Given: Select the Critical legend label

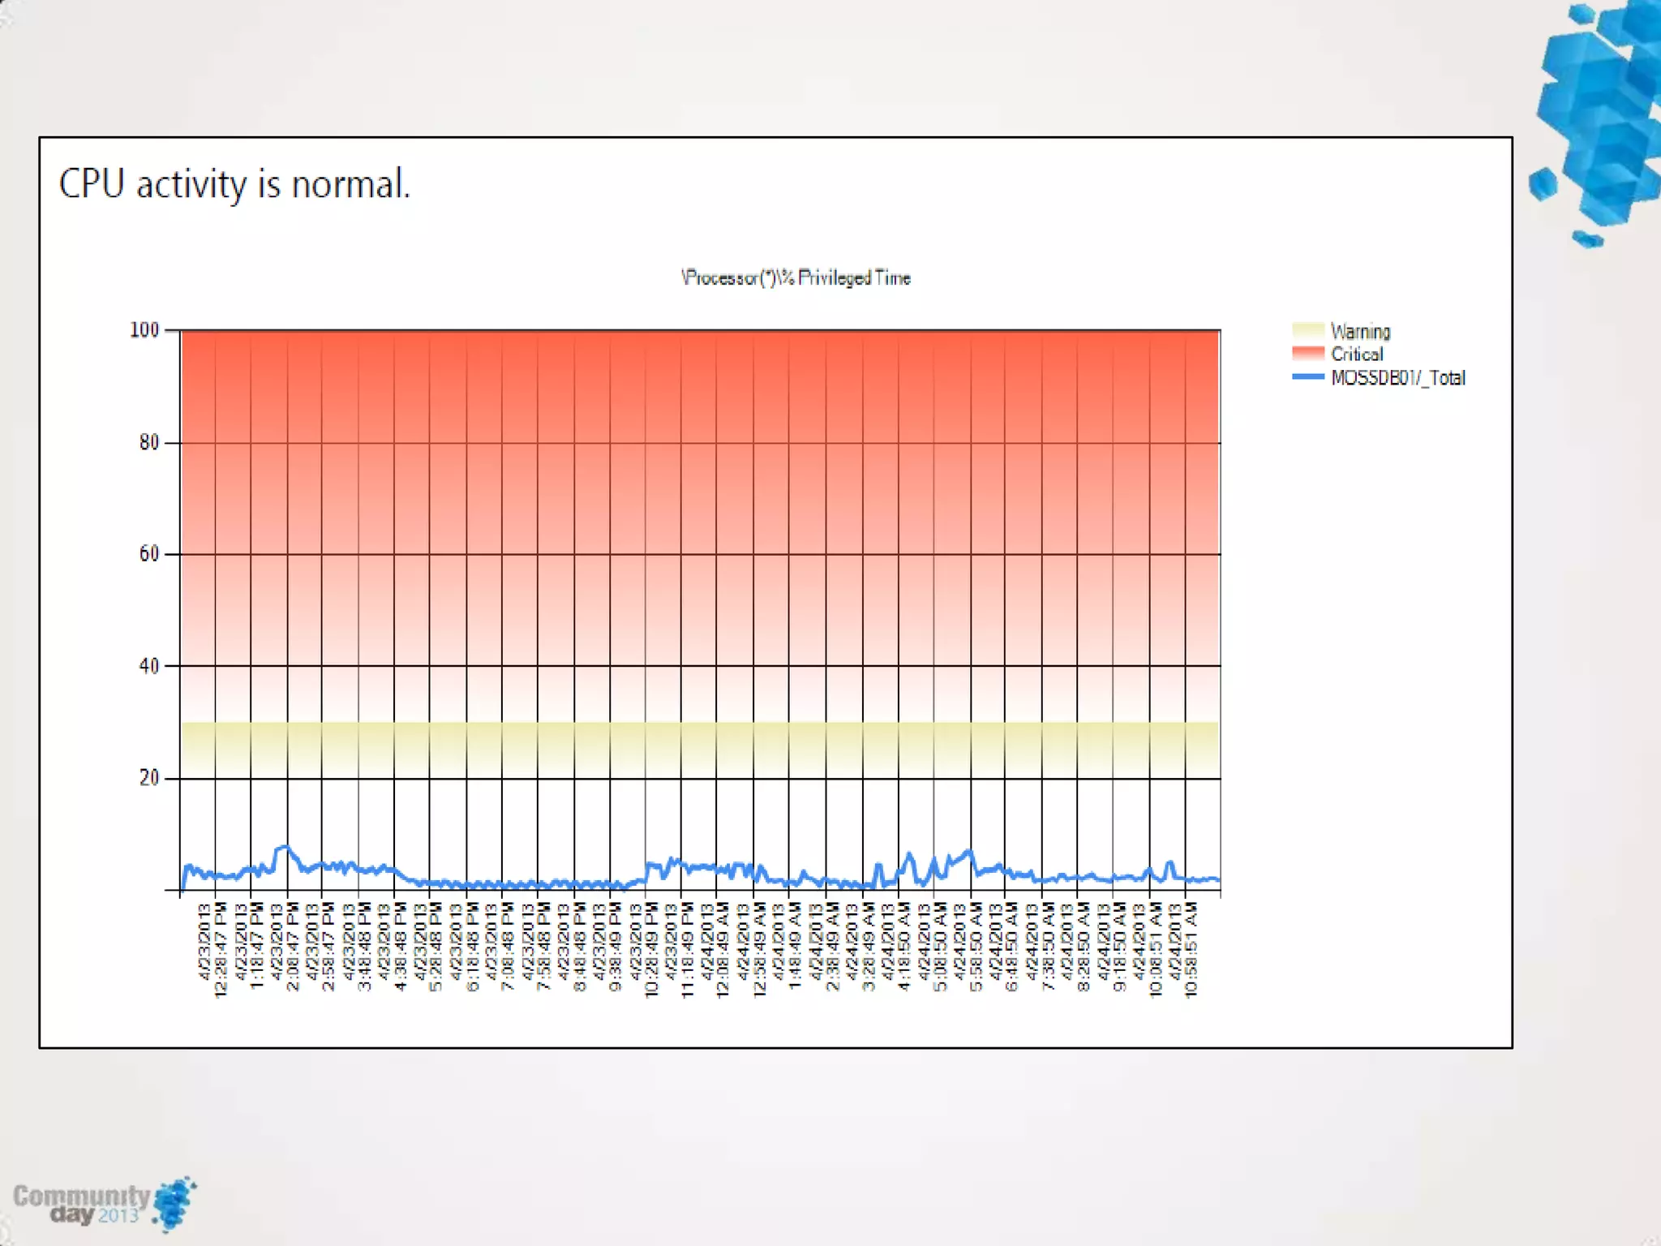Looking at the screenshot, I should [x=1356, y=354].
